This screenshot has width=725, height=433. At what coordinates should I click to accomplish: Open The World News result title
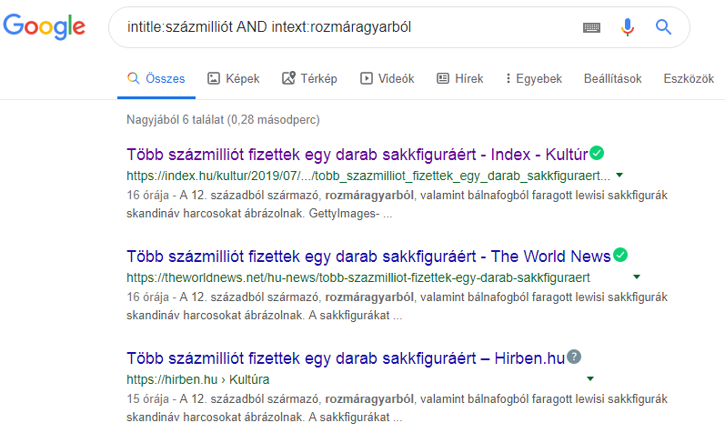point(368,256)
